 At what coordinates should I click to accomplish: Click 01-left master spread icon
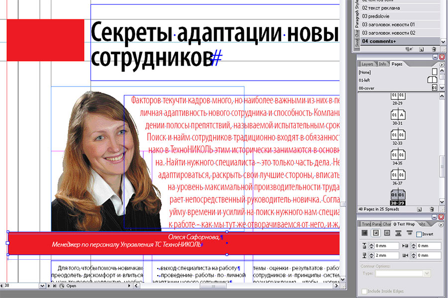click(x=432, y=80)
